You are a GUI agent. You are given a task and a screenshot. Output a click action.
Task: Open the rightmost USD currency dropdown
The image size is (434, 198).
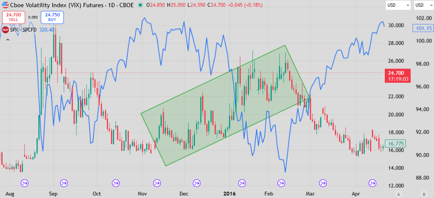pos(423,5)
